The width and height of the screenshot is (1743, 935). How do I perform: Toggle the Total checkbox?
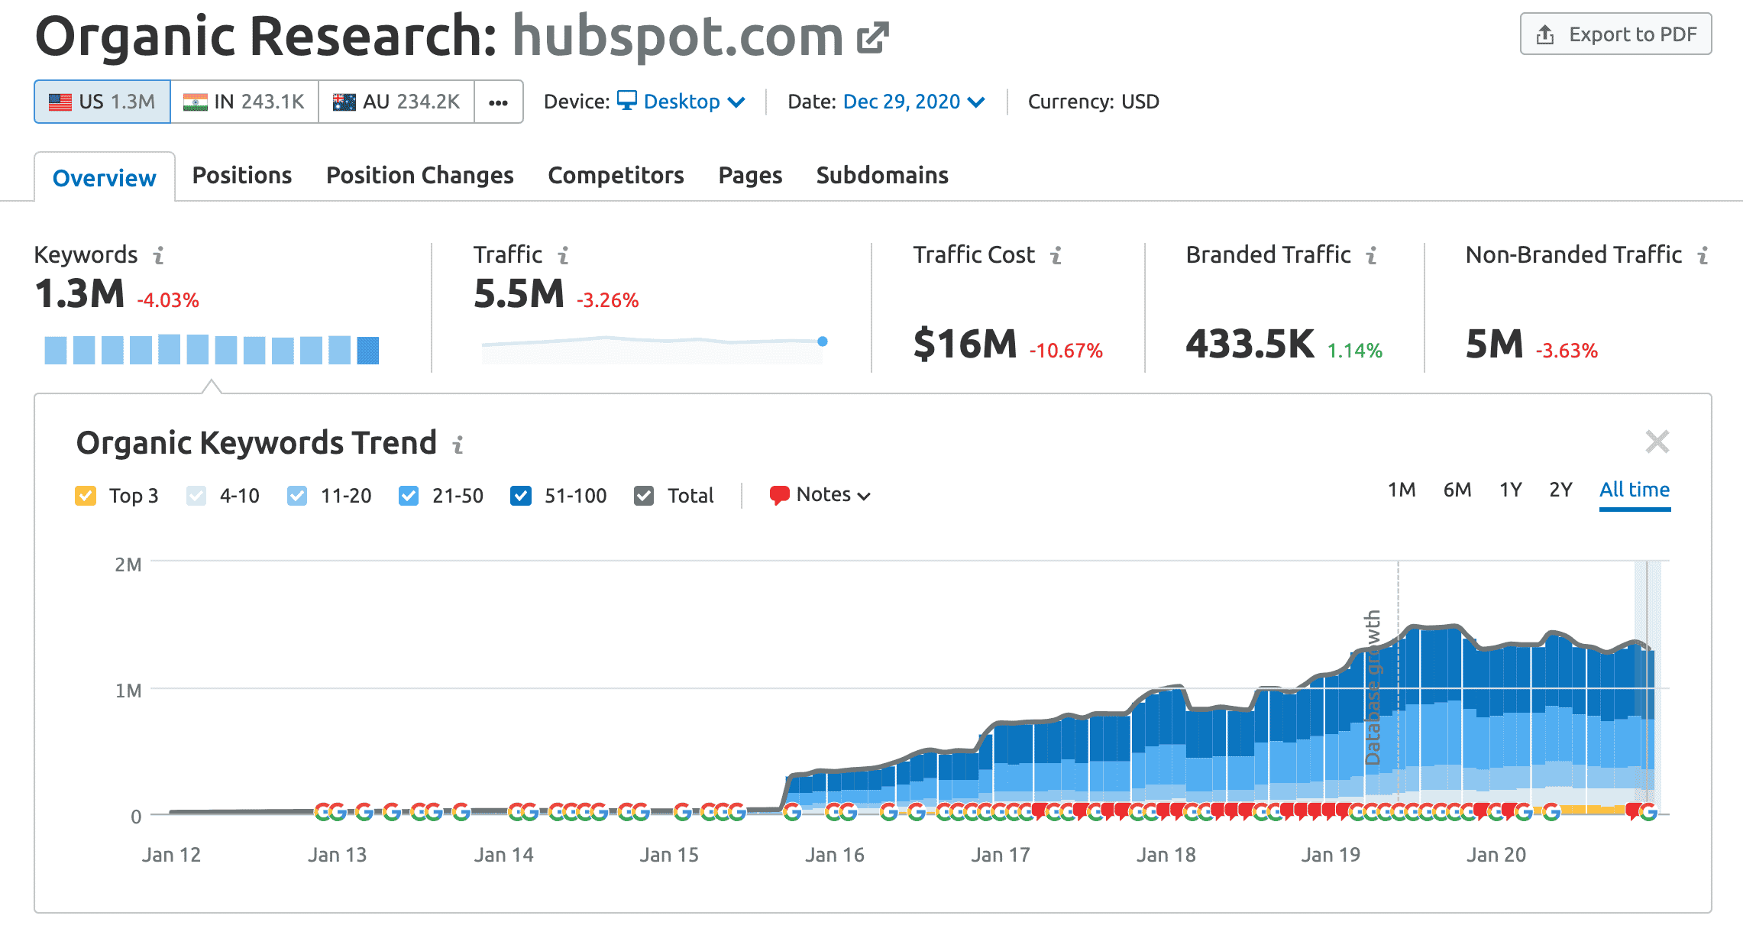[x=644, y=496]
